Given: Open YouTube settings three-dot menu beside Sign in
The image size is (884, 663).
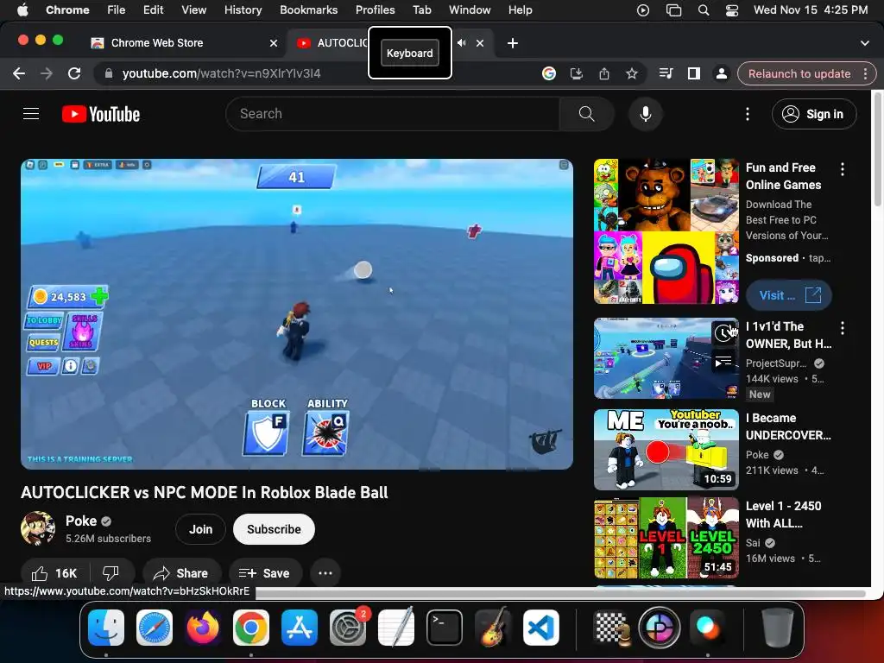Looking at the screenshot, I should 748,114.
